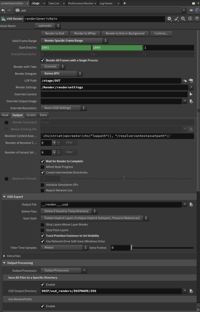Click the Extra Frames slider handle
Viewport: 200px width, 312px height.
[132, 248]
